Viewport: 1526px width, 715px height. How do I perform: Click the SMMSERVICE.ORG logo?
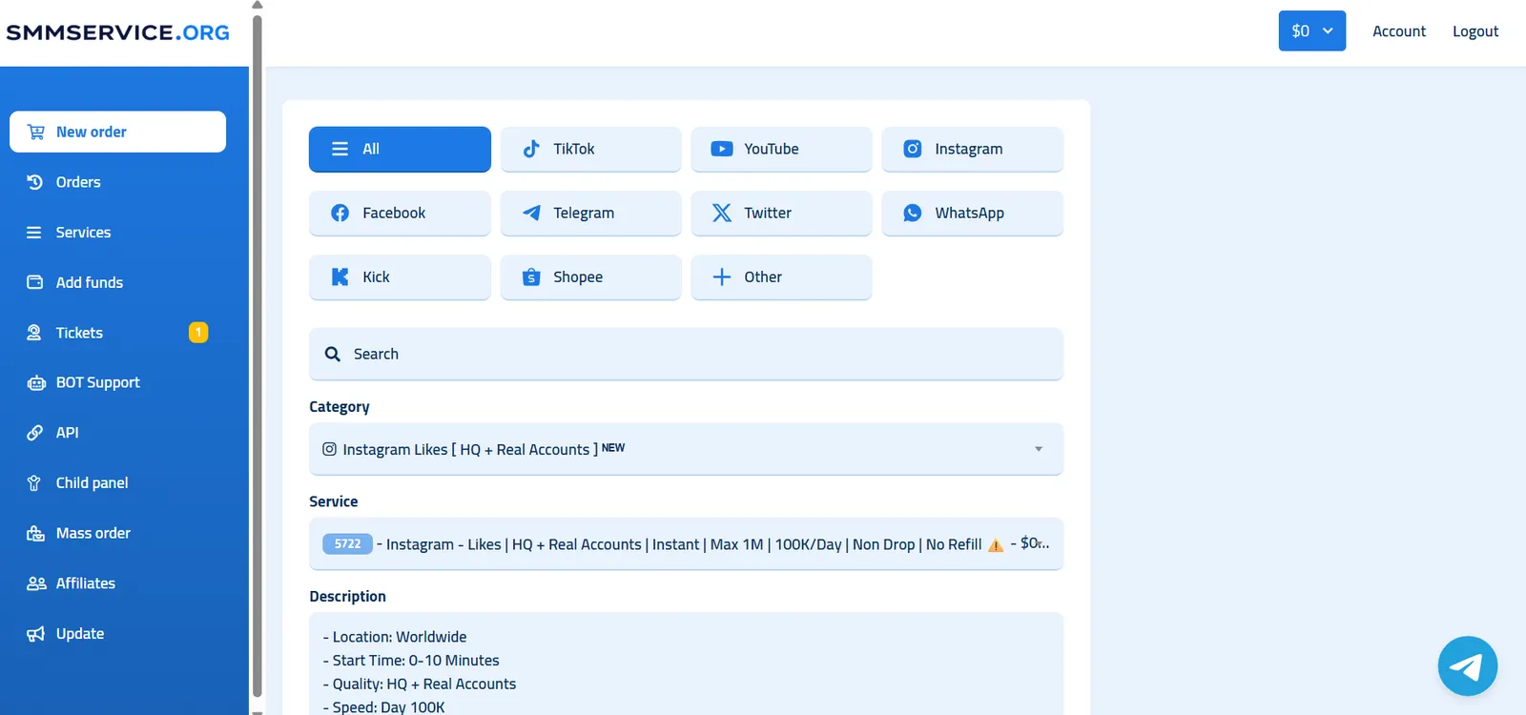pyautogui.click(x=117, y=32)
